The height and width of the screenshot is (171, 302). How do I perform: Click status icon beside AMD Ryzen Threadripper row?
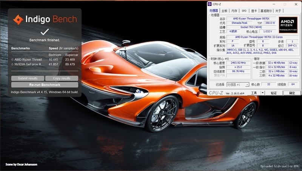[12, 59]
